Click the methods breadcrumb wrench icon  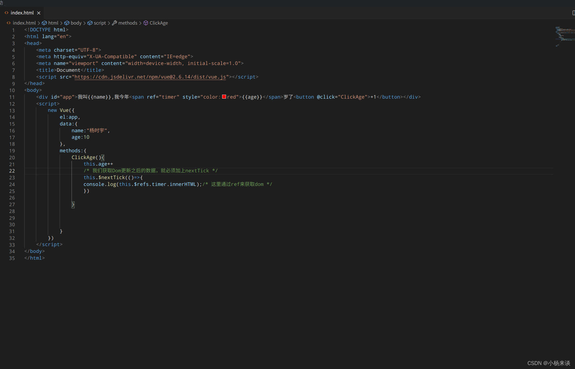click(x=114, y=23)
